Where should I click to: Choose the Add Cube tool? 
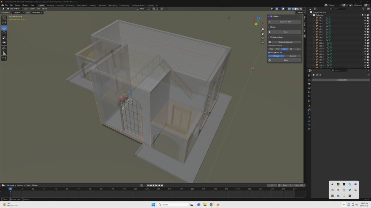click(4, 58)
